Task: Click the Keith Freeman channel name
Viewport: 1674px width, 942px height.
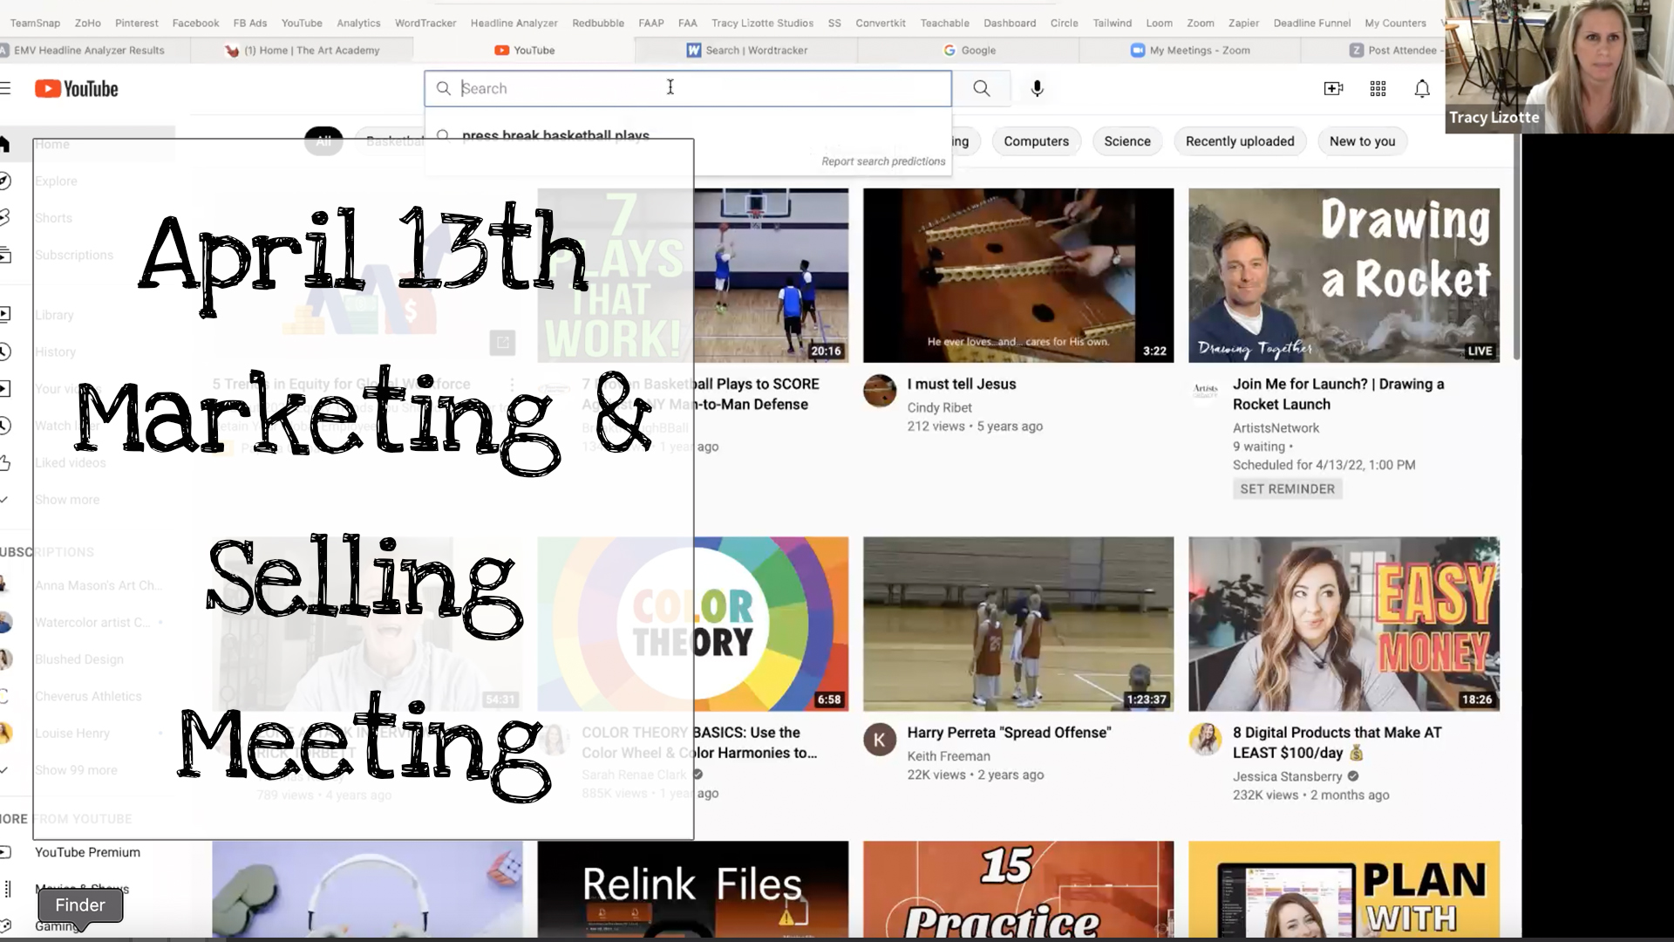Action: coord(949,756)
